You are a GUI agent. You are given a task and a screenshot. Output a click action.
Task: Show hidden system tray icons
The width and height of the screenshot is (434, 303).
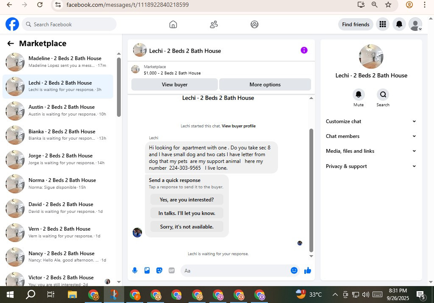click(x=335, y=295)
